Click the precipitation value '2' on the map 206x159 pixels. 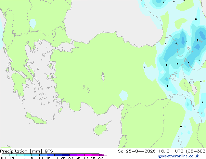(x=177, y=64)
